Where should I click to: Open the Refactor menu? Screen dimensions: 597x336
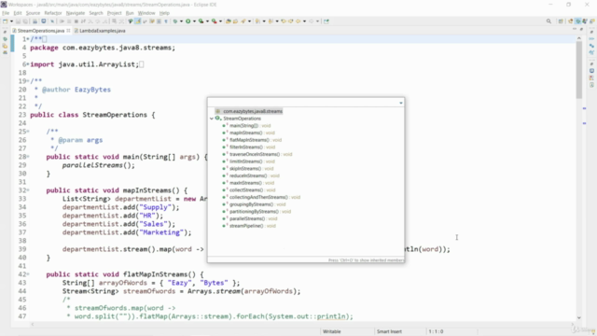[x=53, y=13]
